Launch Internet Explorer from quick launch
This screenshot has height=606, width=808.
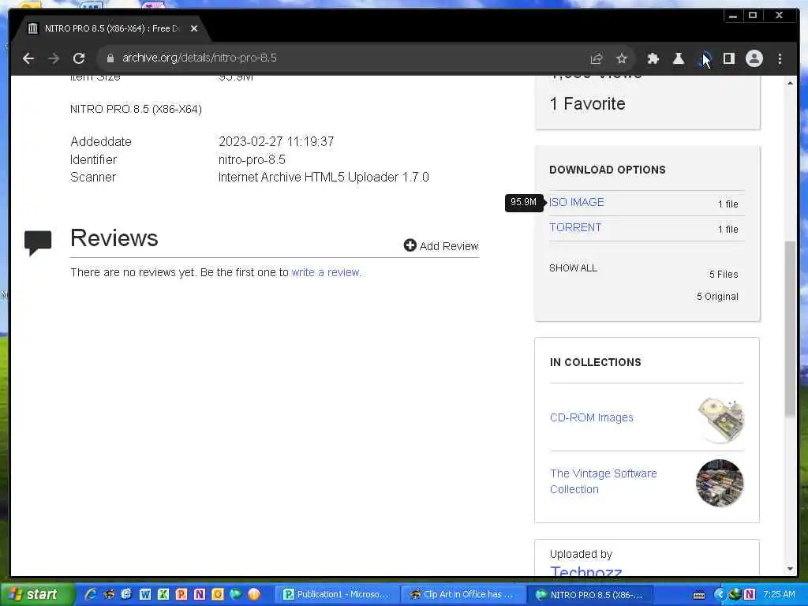point(91,594)
